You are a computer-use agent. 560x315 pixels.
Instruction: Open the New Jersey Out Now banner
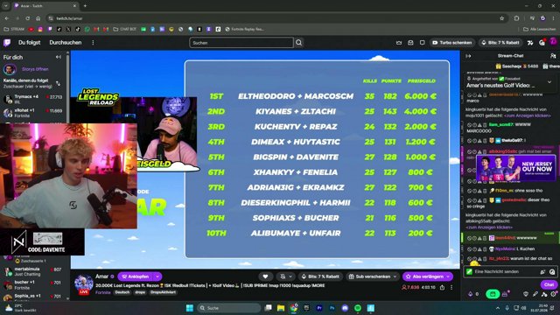(x=516, y=168)
